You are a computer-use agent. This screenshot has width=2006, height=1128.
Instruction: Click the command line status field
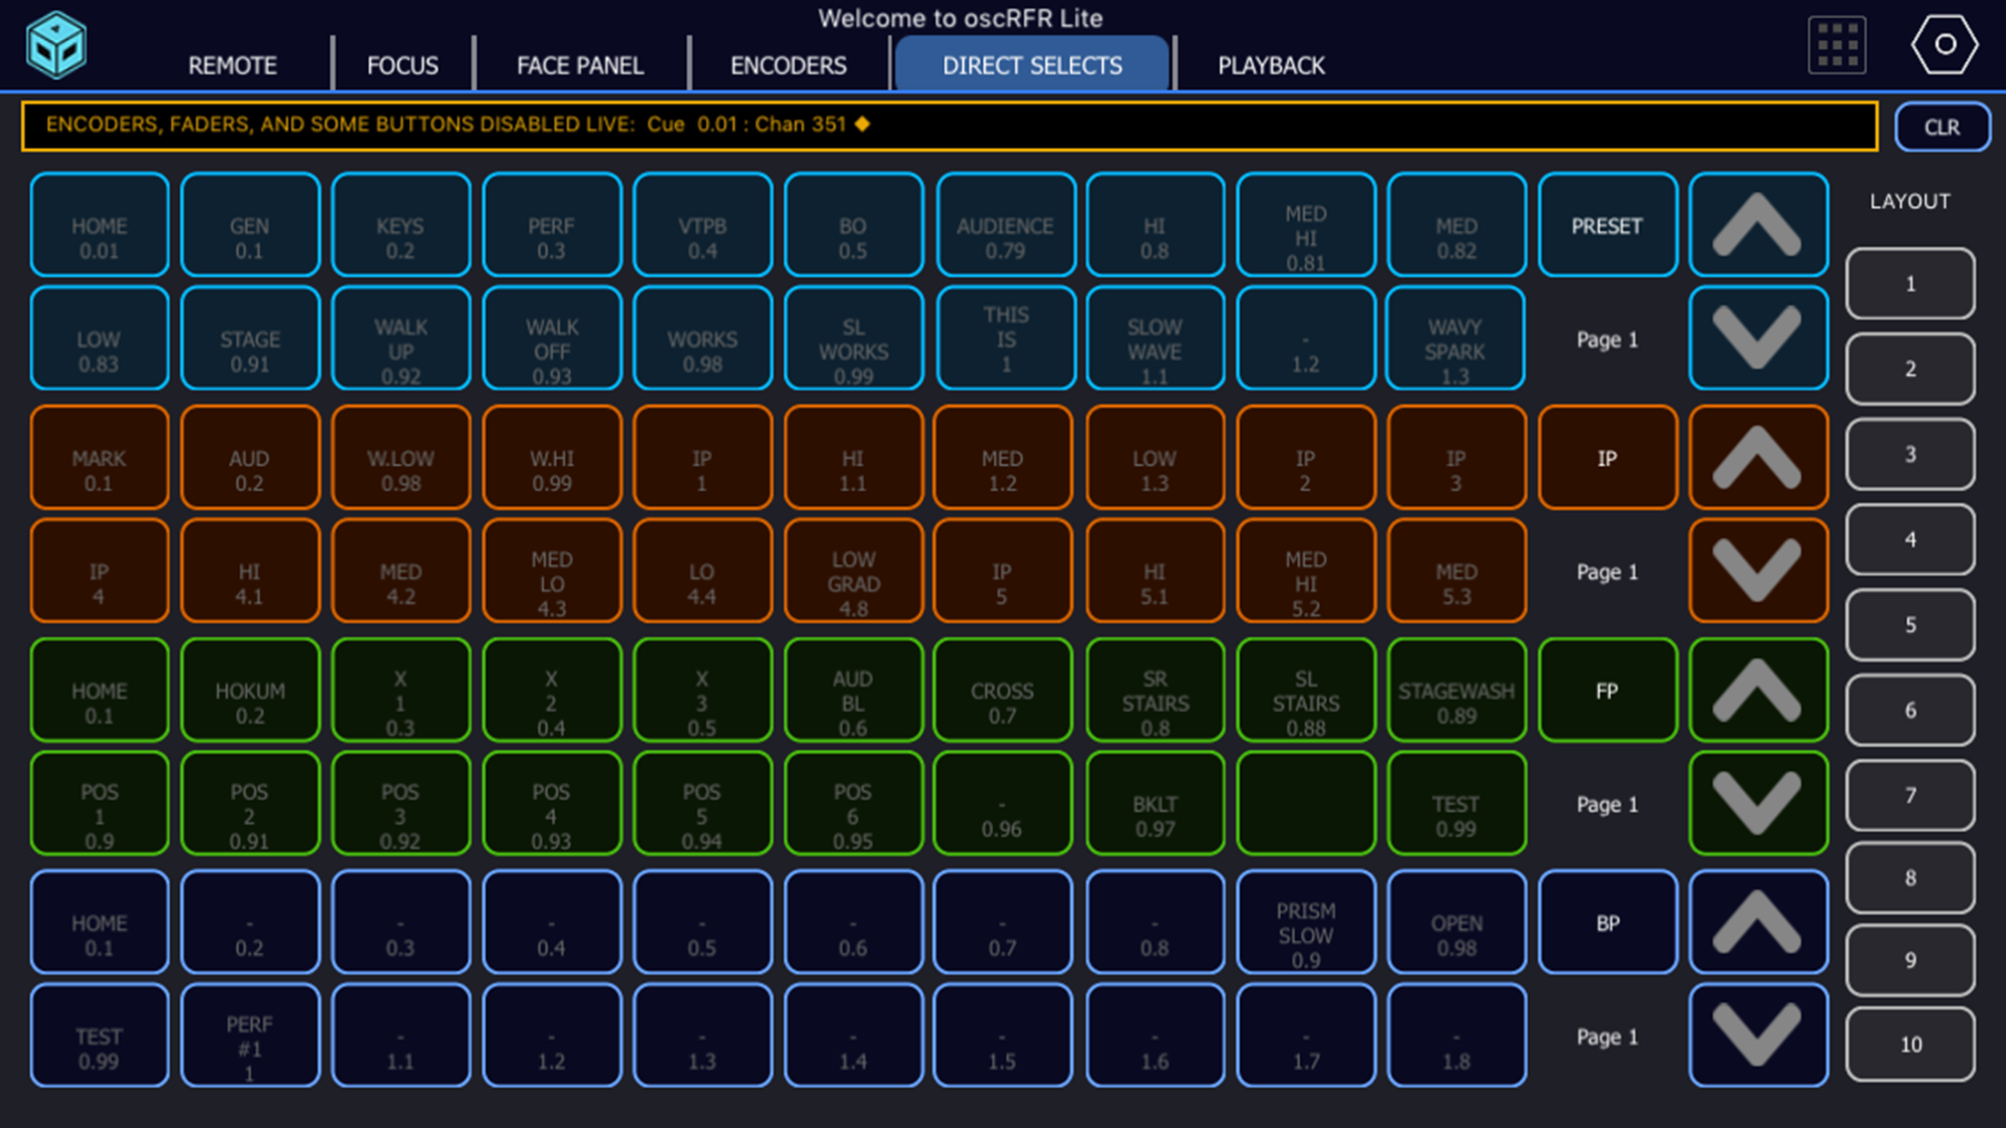point(948,125)
